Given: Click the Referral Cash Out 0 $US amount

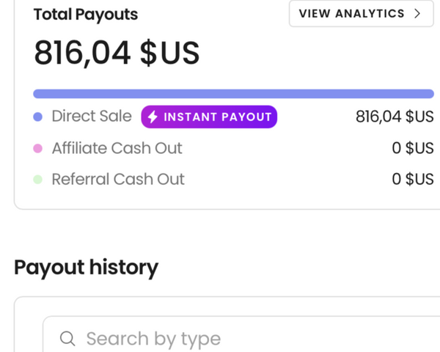Looking at the screenshot, I should (x=413, y=180).
